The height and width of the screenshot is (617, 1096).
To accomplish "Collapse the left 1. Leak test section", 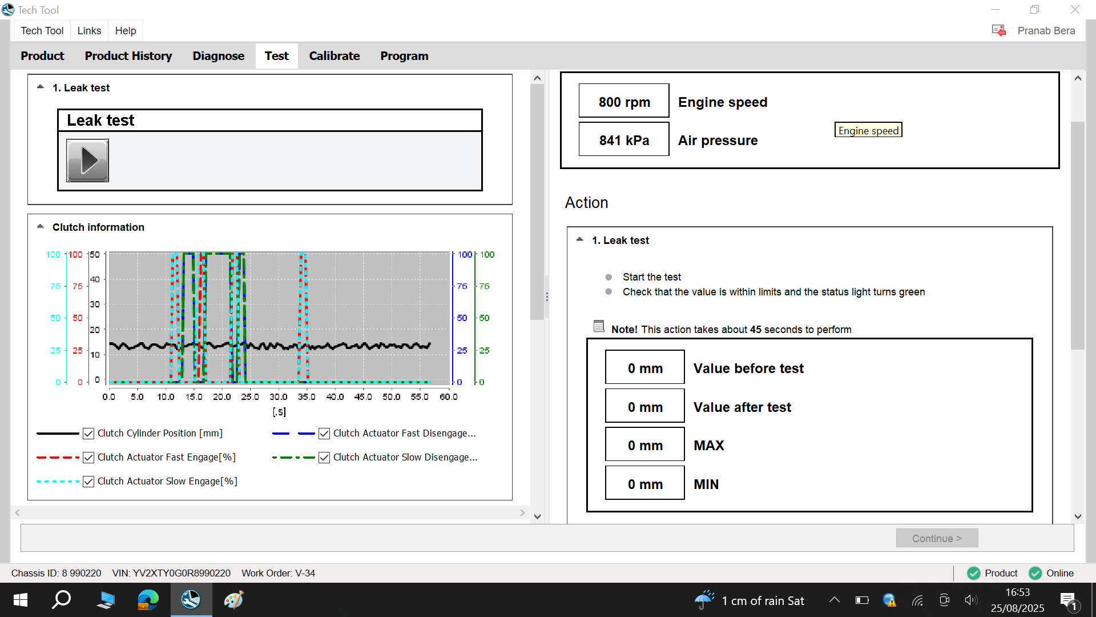I will [41, 87].
